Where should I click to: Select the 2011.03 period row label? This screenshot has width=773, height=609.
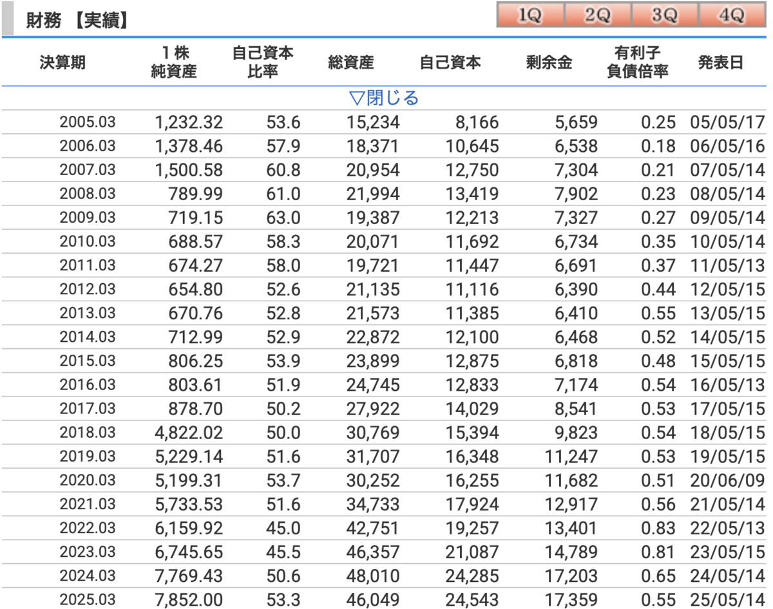tap(88, 265)
